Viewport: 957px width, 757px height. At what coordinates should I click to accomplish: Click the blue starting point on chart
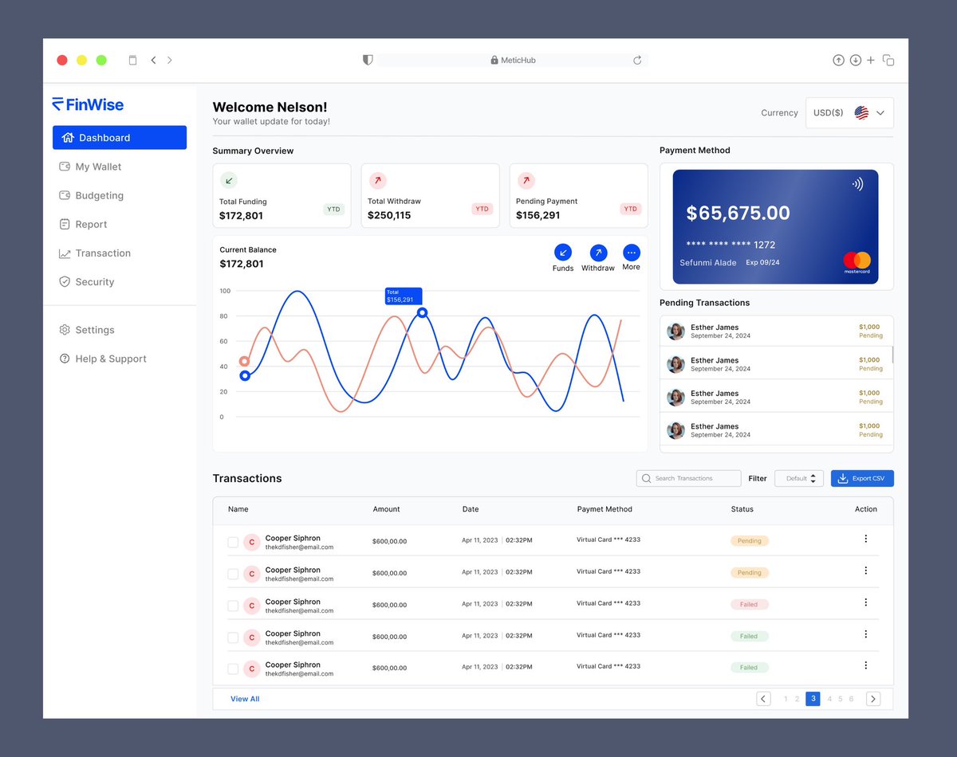coord(245,375)
